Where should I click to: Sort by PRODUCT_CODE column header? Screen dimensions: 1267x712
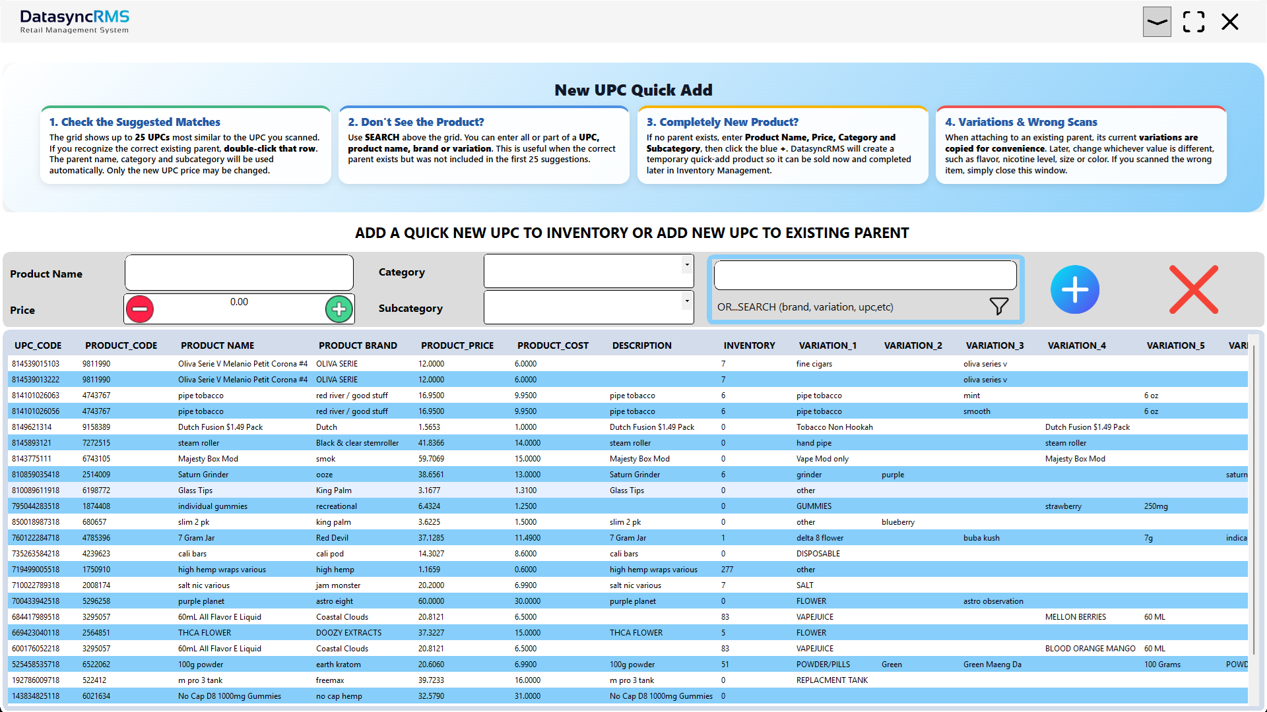[121, 345]
